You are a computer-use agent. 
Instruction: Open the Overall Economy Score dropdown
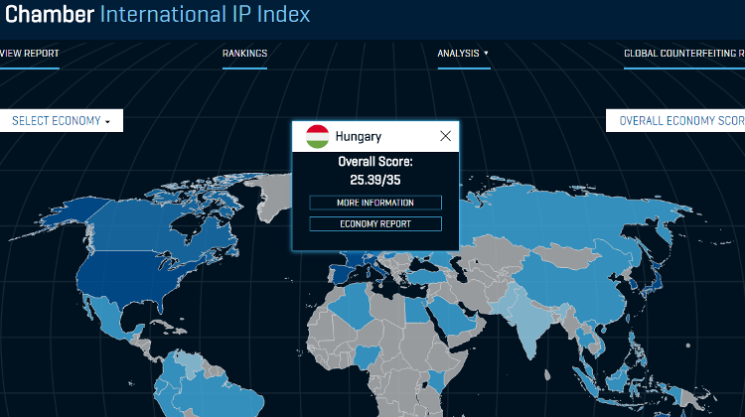tap(675, 121)
